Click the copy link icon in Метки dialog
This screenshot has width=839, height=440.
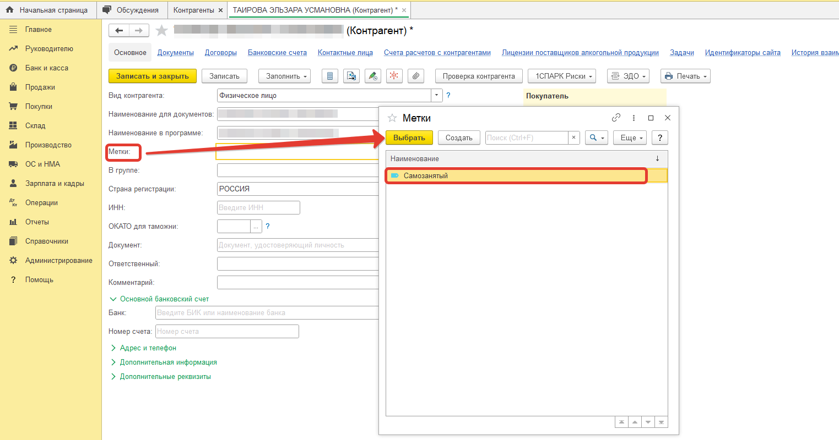[616, 118]
